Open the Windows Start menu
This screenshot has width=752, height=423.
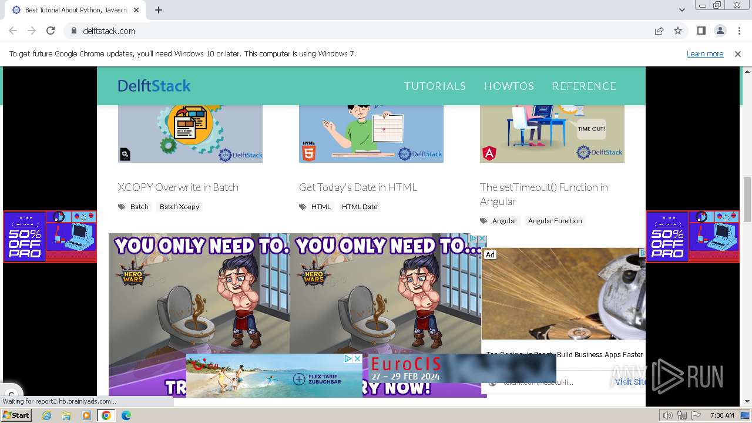coord(16,415)
